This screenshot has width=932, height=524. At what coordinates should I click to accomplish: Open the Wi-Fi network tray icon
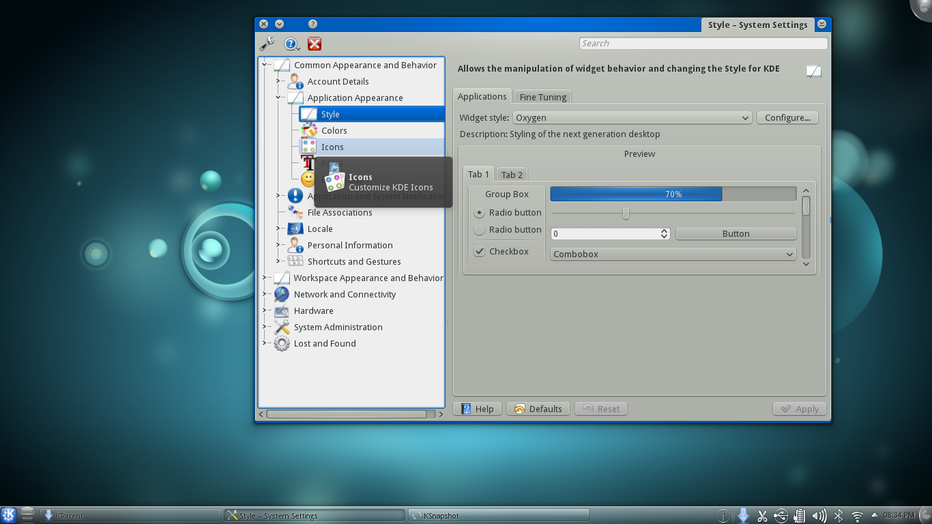click(x=858, y=516)
